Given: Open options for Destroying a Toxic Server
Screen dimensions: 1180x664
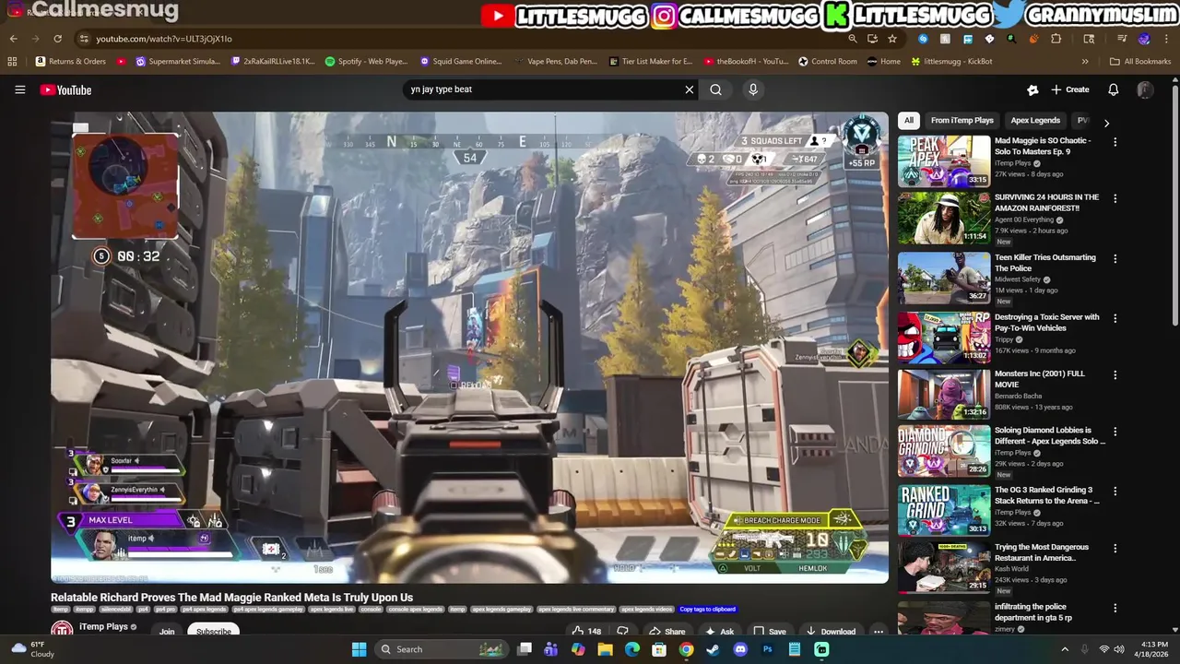Looking at the screenshot, I should tap(1115, 318).
